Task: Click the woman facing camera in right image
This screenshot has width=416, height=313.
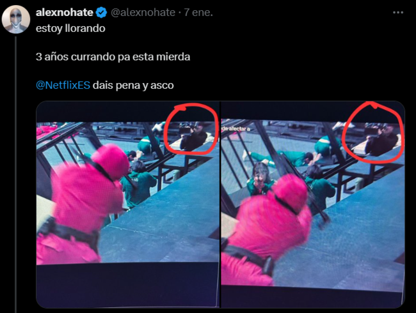Action: (259, 179)
